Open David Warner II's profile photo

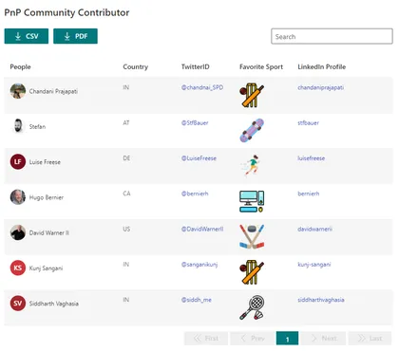point(18,232)
